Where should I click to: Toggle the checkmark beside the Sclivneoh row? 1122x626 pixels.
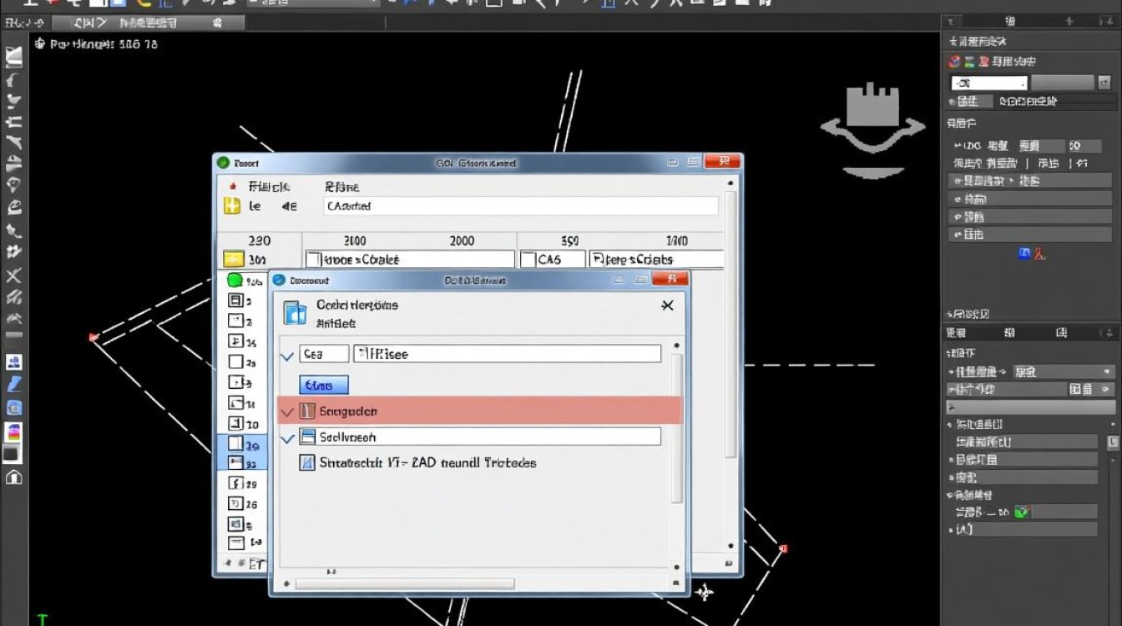click(x=287, y=437)
